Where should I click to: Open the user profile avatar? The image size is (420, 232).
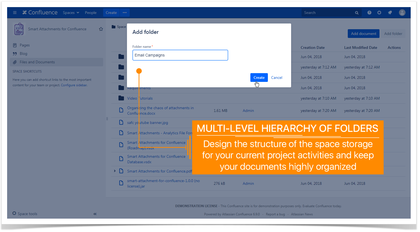[x=402, y=13]
